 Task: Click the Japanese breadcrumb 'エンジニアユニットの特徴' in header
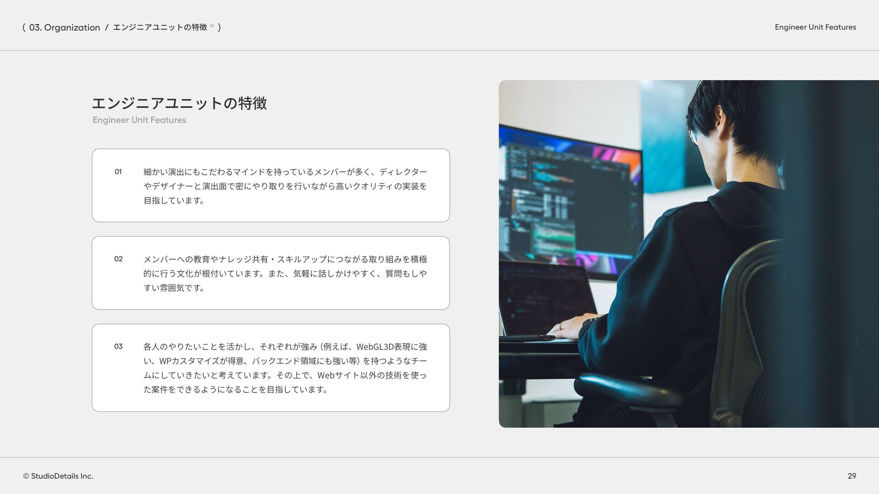[x=160, y=27]
